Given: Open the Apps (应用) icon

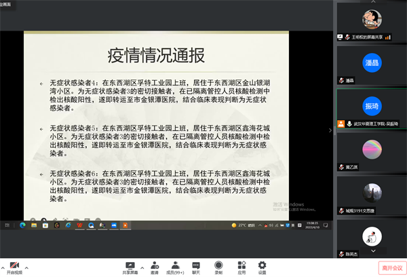Looking at the screenshot, I should coord(241,264).
